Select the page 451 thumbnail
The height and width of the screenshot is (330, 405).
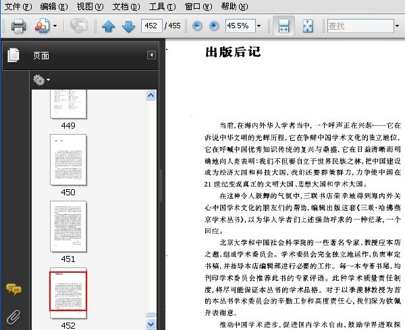(68, 226)
